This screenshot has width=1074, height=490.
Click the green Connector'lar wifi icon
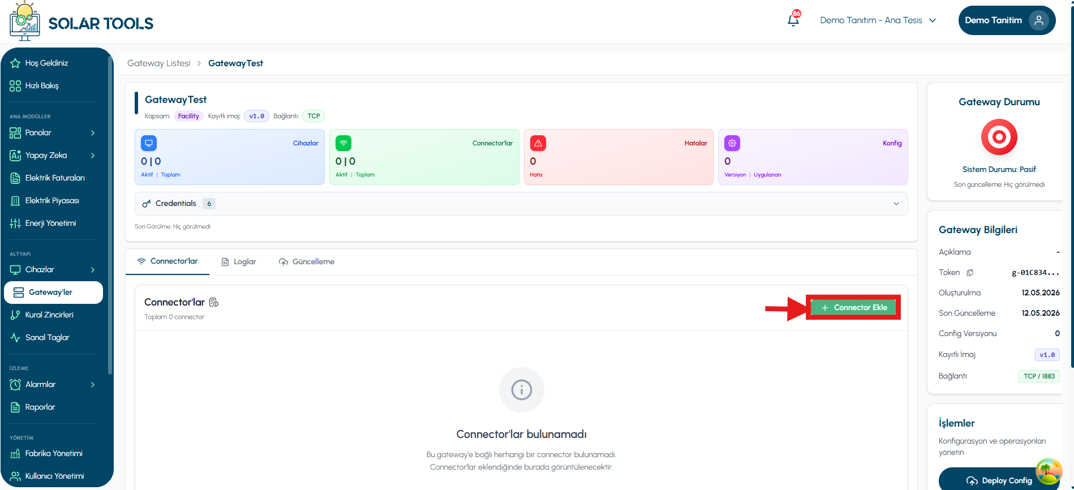[x=343, y=143]
